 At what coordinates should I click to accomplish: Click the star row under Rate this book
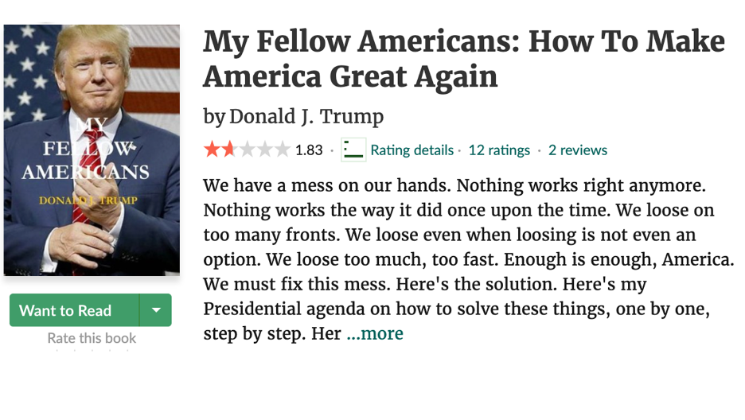[92, 350]
